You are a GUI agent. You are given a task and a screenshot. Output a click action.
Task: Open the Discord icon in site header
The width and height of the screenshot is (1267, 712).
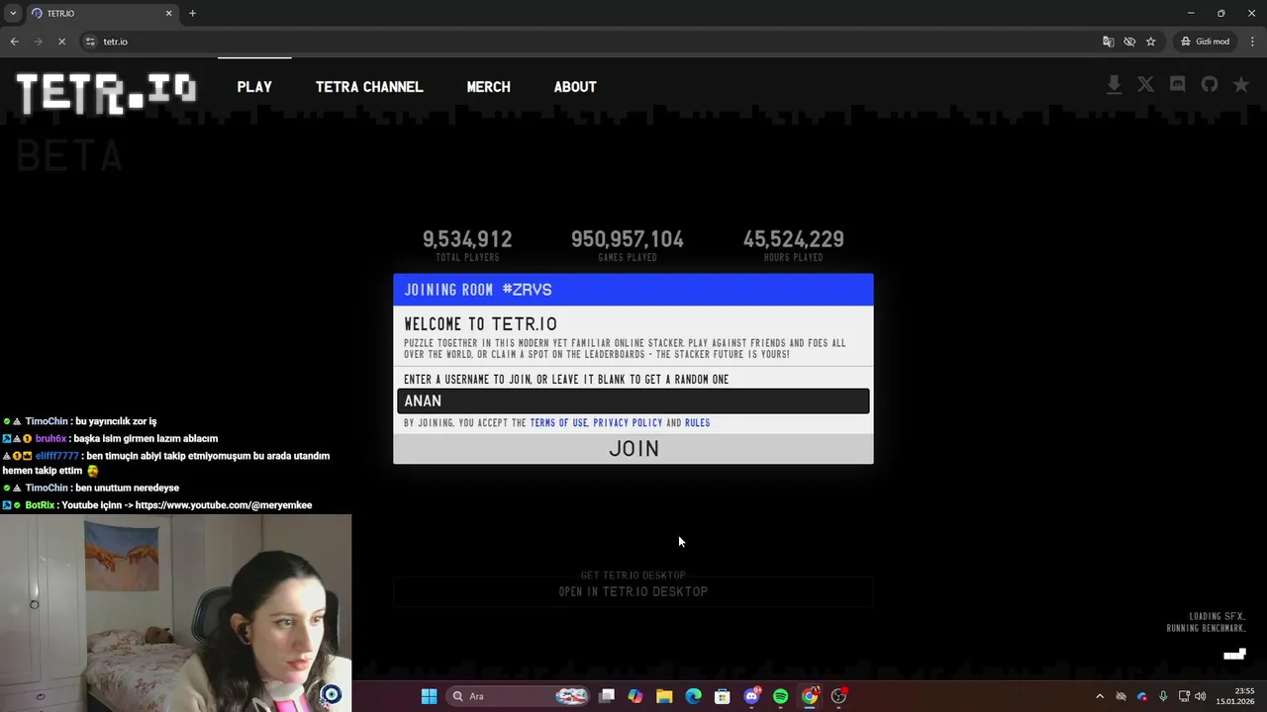click(1177, 85)
